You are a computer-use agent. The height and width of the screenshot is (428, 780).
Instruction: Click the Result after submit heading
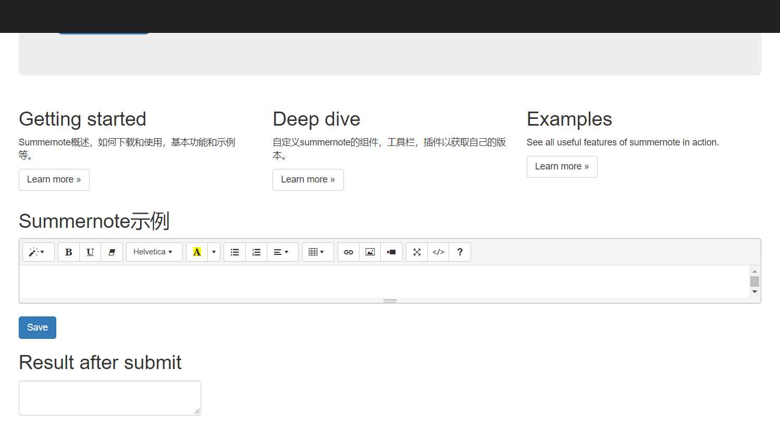100,362
